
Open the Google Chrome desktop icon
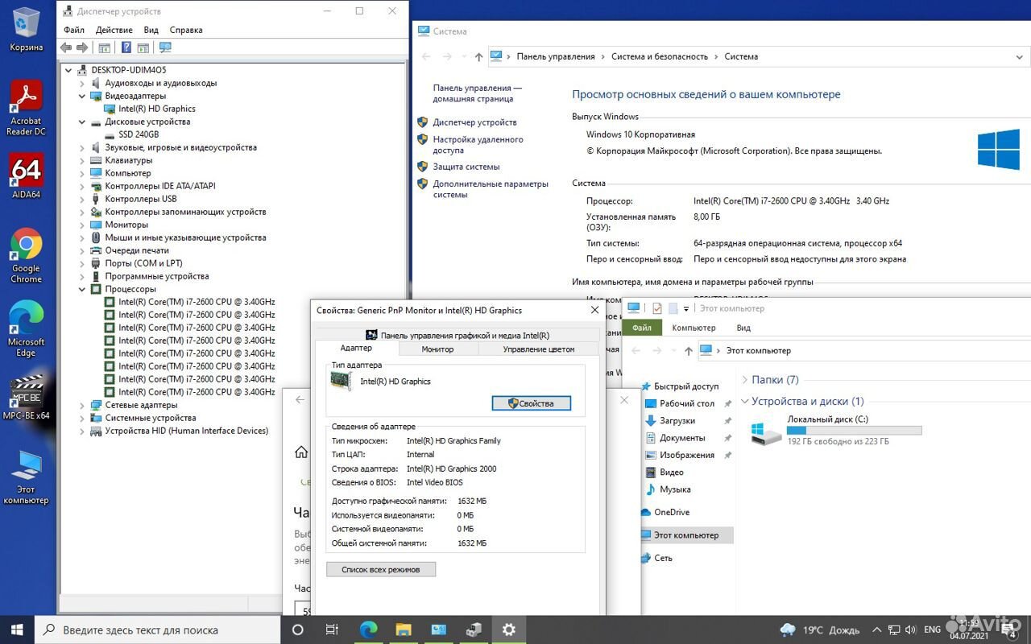coord(26,256)
